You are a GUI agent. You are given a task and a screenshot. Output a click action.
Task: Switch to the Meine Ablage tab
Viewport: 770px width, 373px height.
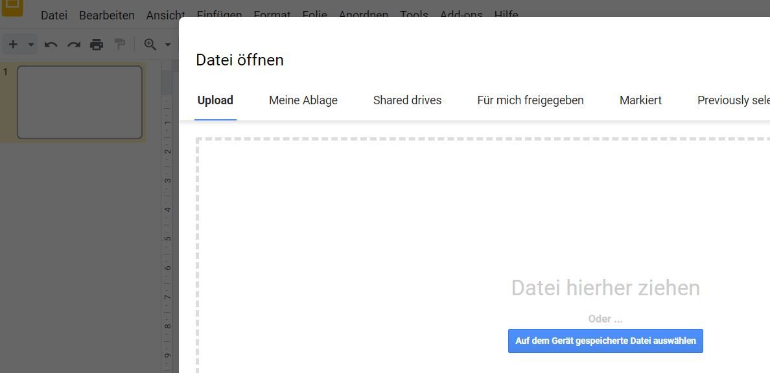[x=303, y=100]
